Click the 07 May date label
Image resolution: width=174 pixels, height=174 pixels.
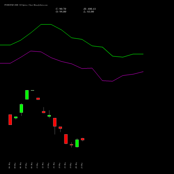26,165
